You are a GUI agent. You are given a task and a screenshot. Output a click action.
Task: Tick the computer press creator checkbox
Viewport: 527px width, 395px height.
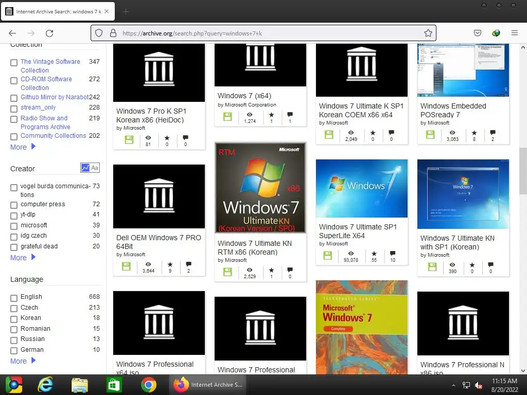click(14, 205)
